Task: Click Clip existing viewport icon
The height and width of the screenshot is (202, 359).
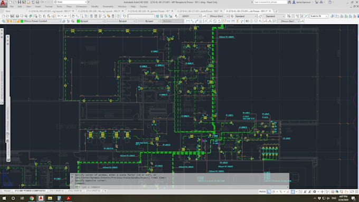Action: (306, 16)
